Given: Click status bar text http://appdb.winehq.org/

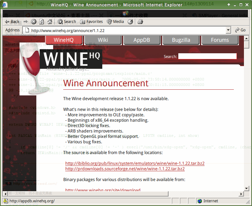Looking at the screenshot, I should point(32,201).
